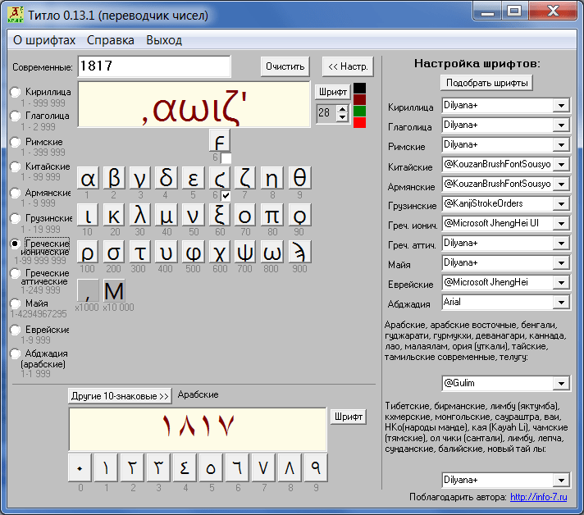
Task: Open the Справка menu
Action: (x=110, y=40)
